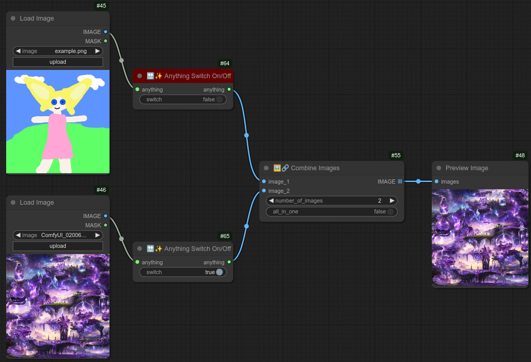Enable the switch toggle on node #64
The height and width of the screenshot is (362, 531).
(x=219, y=100)
